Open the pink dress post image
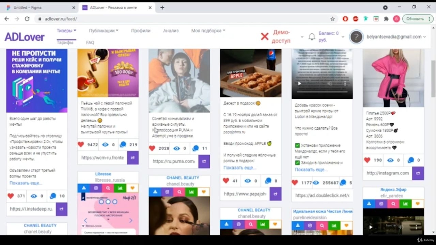Image resolution: width=436 pixels, height=245 pixels. (x=393, y=78)
